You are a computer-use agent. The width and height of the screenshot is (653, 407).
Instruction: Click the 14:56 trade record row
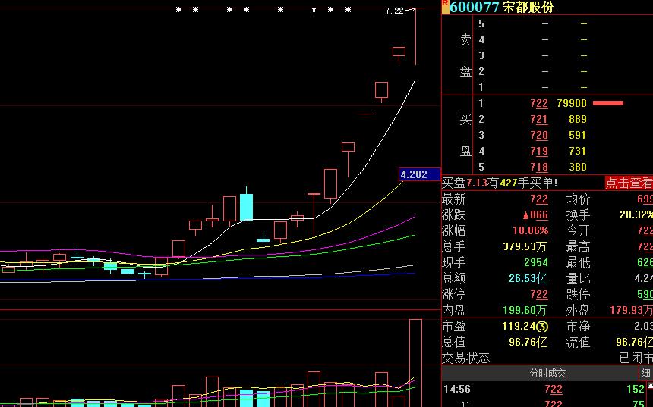(x=547, y=389)
